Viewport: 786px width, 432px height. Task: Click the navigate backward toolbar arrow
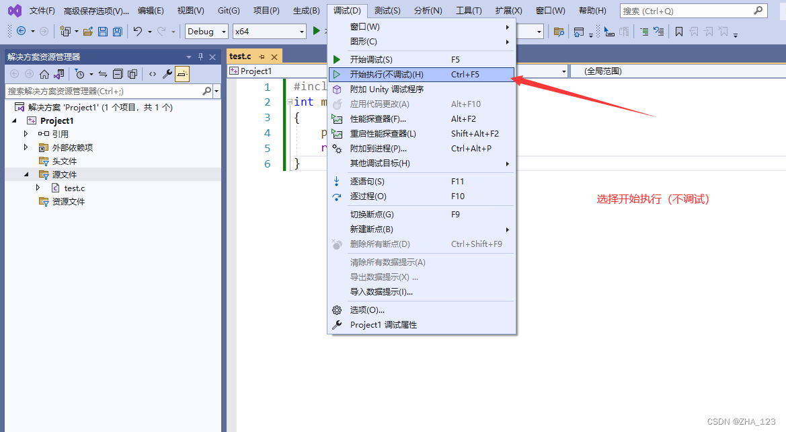click(21, 31)
